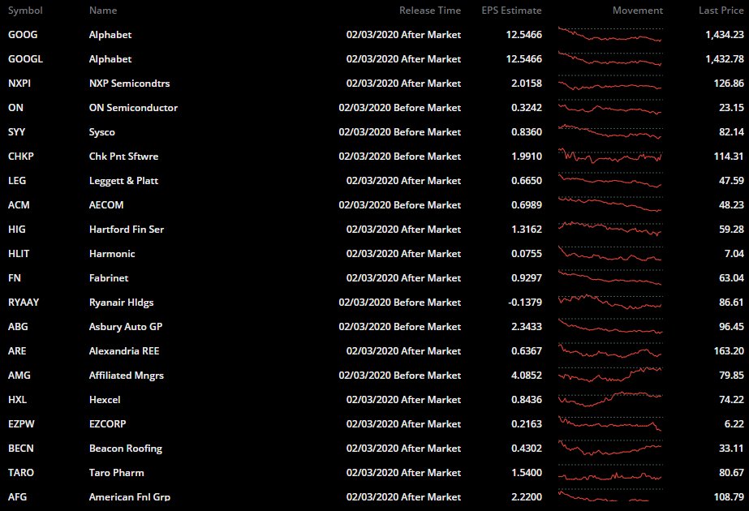The image size is (749, 511).
Task: Open the HIG movement sparkline
Action: pyautogui.click(x=610, y=230)
